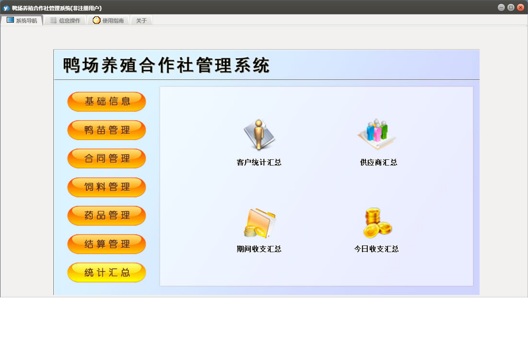528x343 pixels.
Task: Close the 鸭场养殖合作社管理系统 window
Action: click(x=521, y=7)
